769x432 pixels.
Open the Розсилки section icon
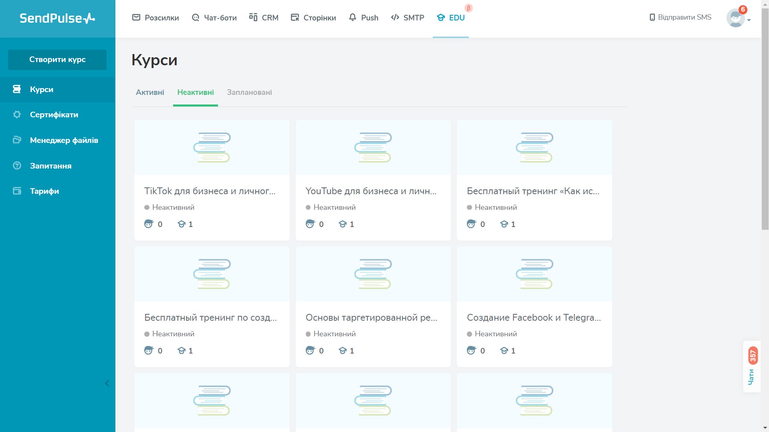[137, 17]
